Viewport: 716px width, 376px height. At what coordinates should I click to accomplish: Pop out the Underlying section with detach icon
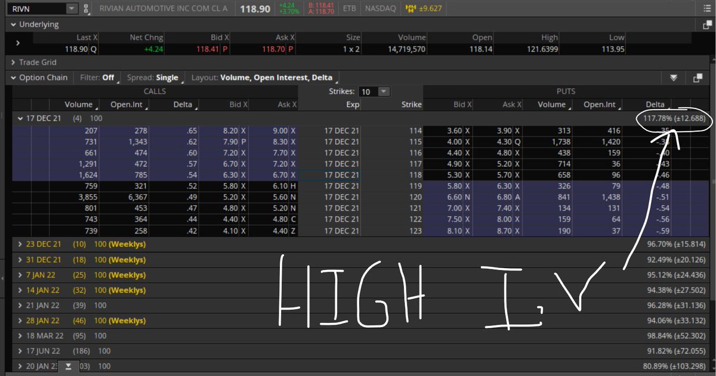707,24
